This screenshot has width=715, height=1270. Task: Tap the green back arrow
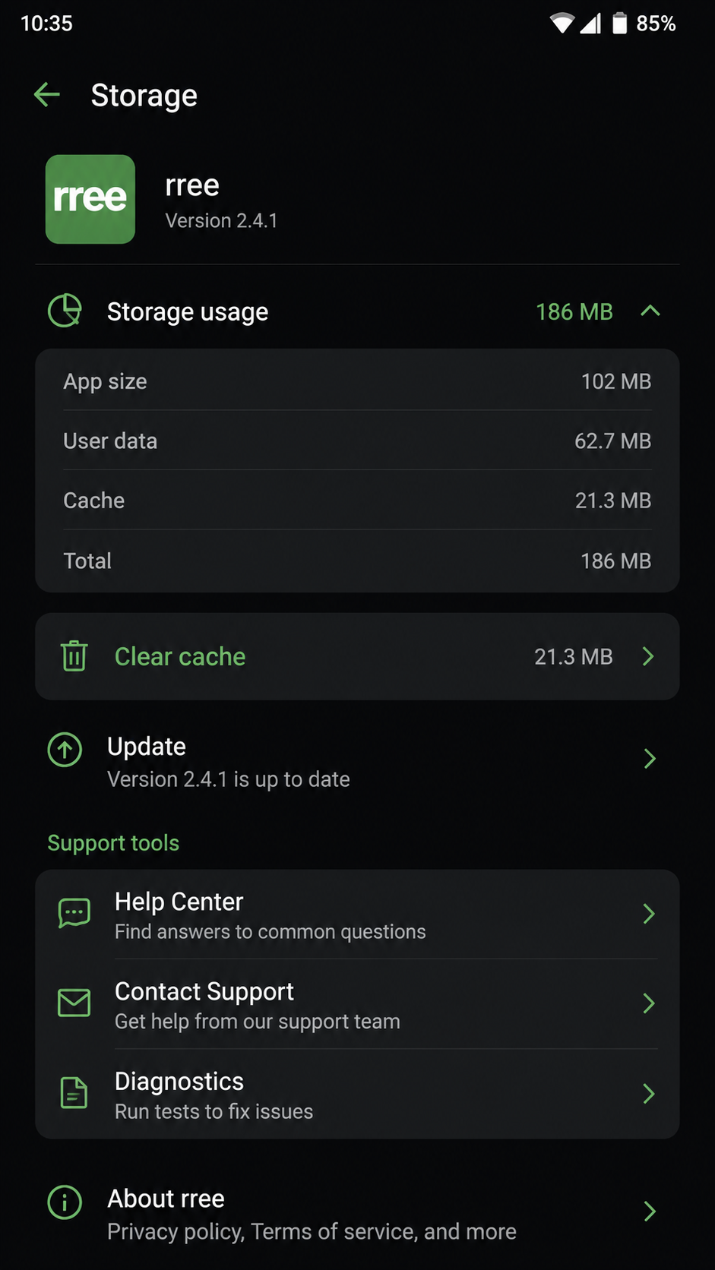tap(47, 95)
